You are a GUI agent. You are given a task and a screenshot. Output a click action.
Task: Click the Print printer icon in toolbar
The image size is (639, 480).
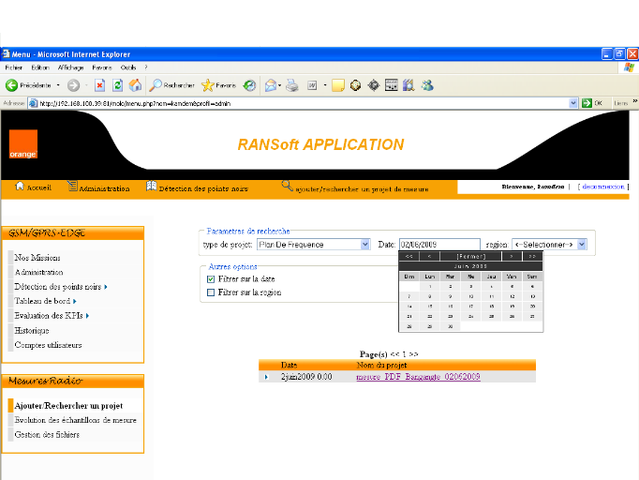pos(292,85)
